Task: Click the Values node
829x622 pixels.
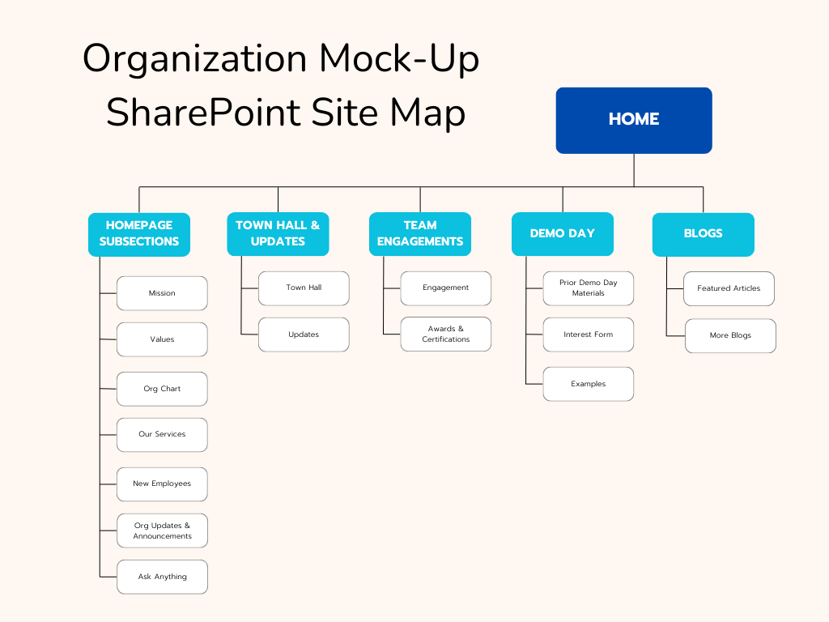Action: [162, 339]
